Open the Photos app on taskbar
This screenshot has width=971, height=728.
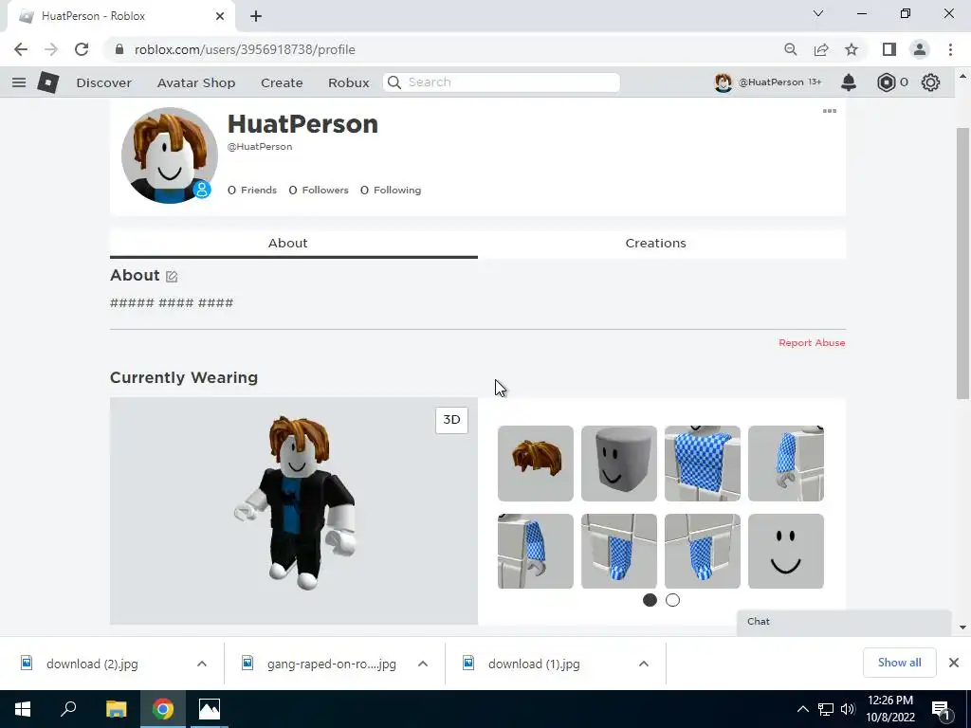[210, 709]
